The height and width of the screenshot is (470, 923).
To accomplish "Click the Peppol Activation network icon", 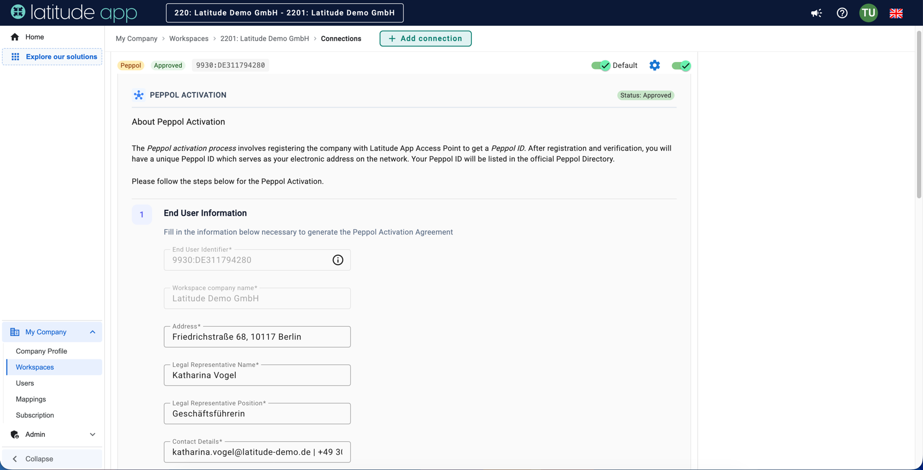I will [x=138, y=95].
